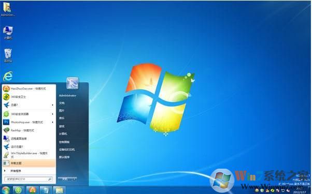This screenshot has height=194, width=312.
Task: Expand 迅雷7 jump list arrow
Action: [x=52, y=105]
